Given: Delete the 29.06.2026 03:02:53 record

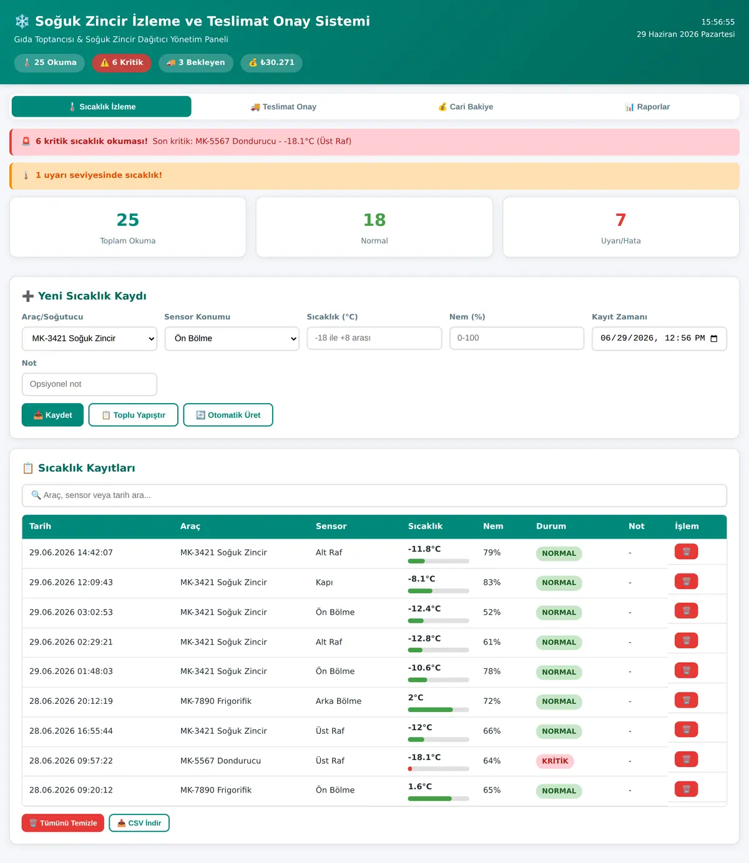Looking at the screenshot, I should tap(686, 611).
